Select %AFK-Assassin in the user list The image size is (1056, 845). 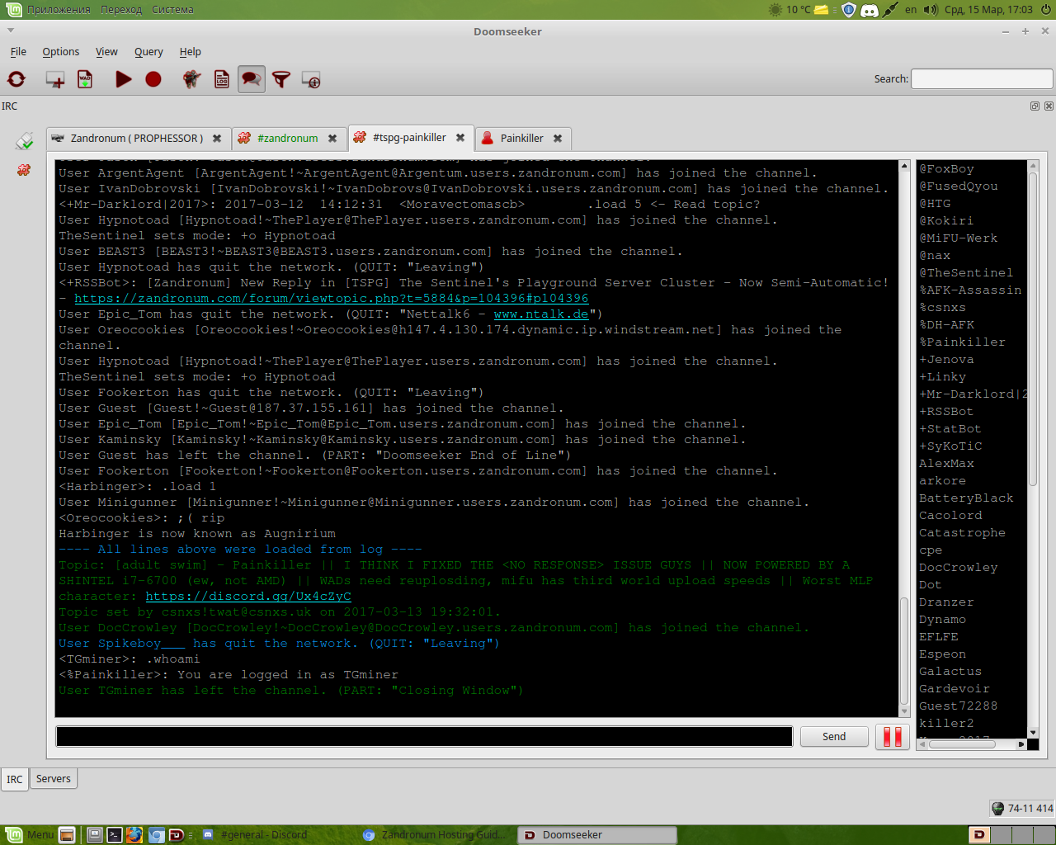pyautogui.click(x=970, y=290)
